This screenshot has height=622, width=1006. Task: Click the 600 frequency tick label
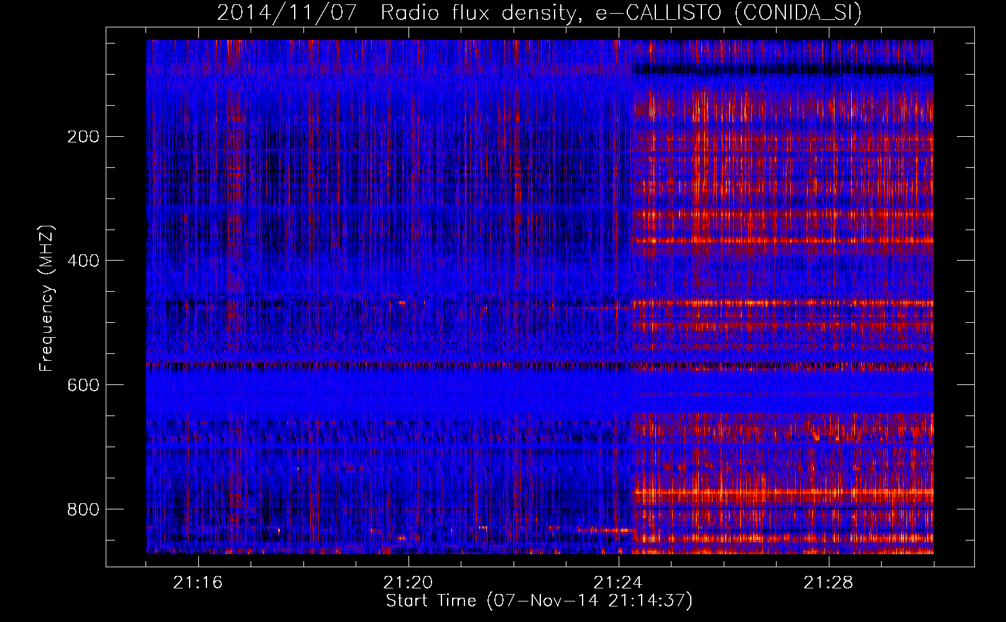tap(83, 385)
